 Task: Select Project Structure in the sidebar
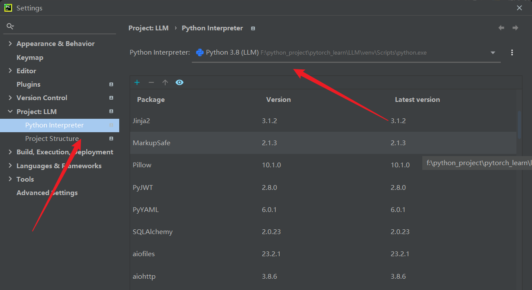[52, 139]
